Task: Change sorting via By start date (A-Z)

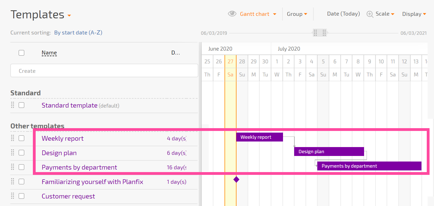Action: click(78, 33)
